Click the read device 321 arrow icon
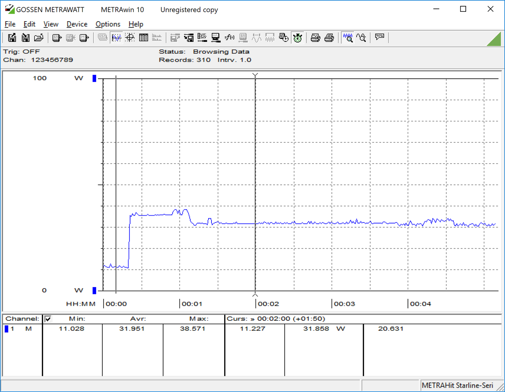Image resolution: width=505 pixels, height=392 pixels. point(57,38)
